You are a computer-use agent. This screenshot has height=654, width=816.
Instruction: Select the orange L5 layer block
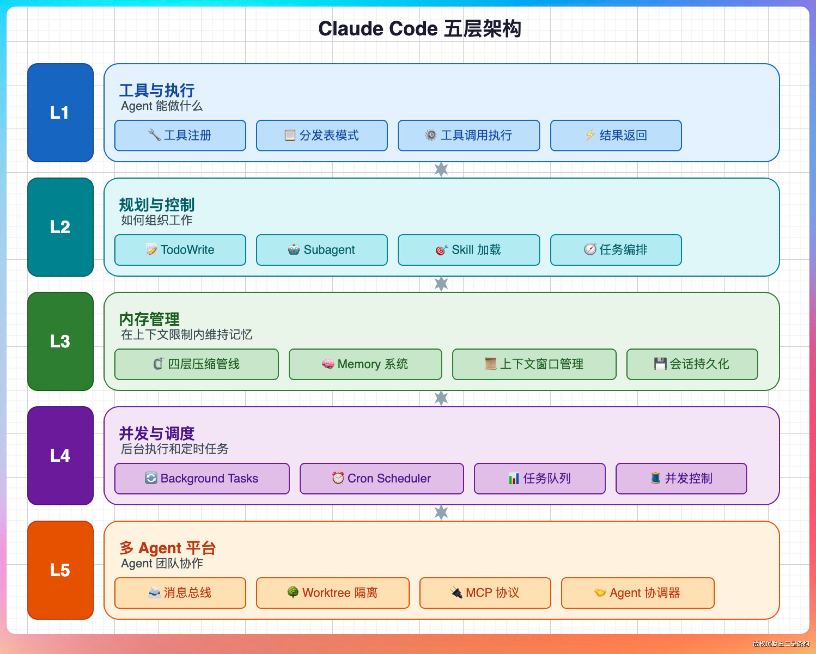point(60,570)
